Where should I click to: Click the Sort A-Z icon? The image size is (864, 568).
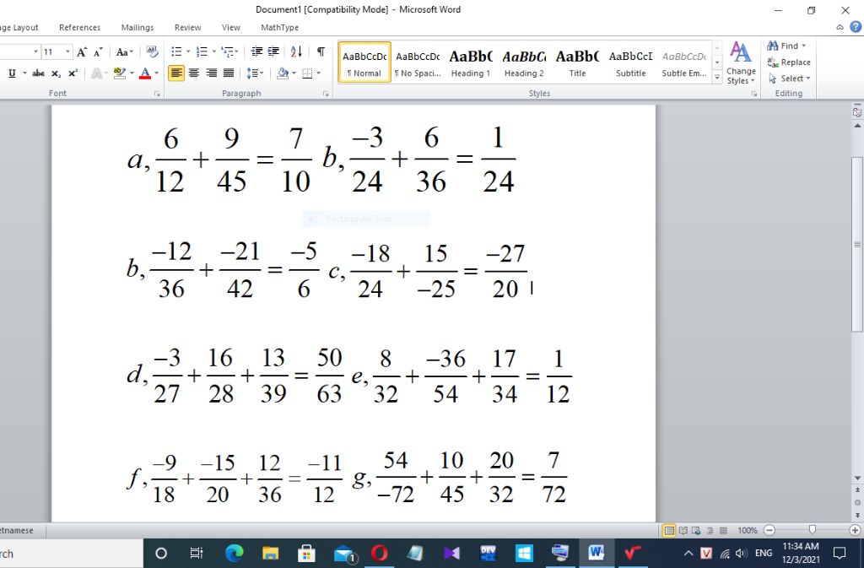coord(296,51)
